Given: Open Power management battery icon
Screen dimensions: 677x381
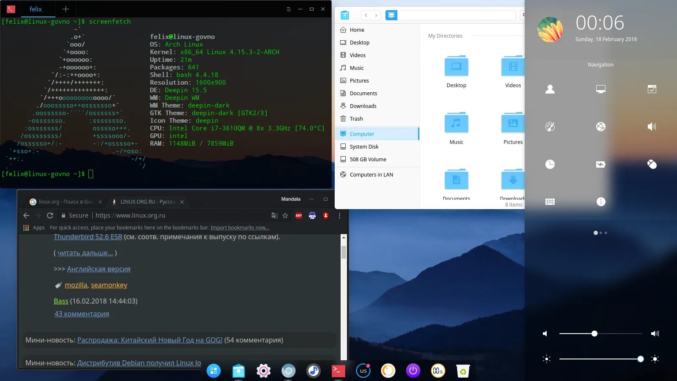Looking at the screenshot, I should pyautogui.click(x=601, y=164).
